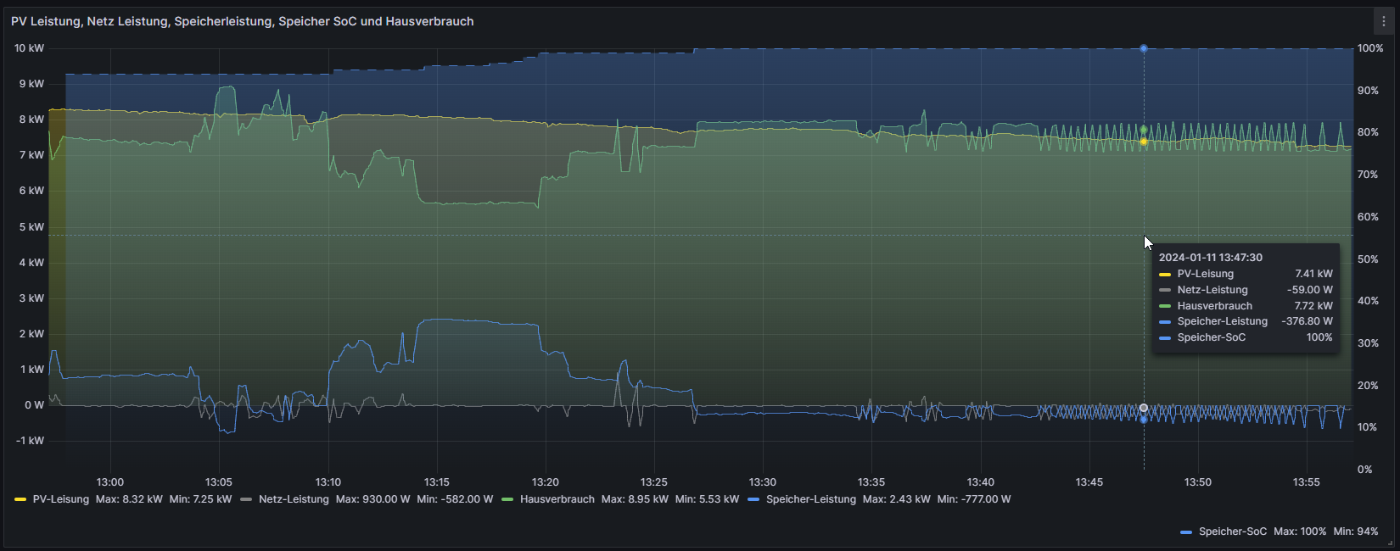Open the green Hausverbrauch legend color swatch
This screenshot has width=1400, height=551.
[x=507, y=499]
